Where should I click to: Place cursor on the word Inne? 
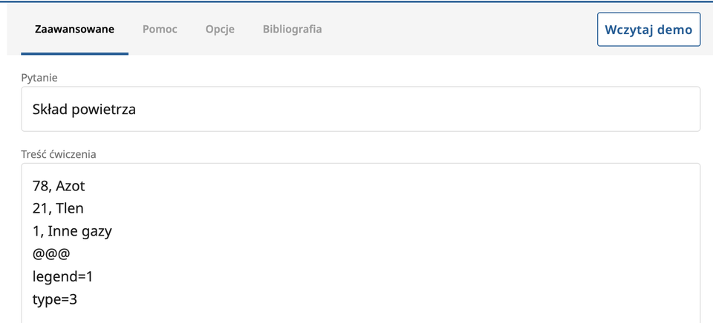click(x=62, y=231)
